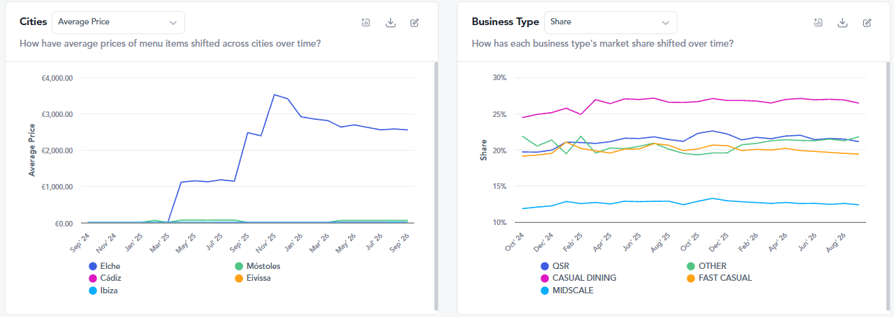This screenshot has height=317, width=894.
Task: Toggle the Cádiz legend series
Action: [x=105, y=278]
